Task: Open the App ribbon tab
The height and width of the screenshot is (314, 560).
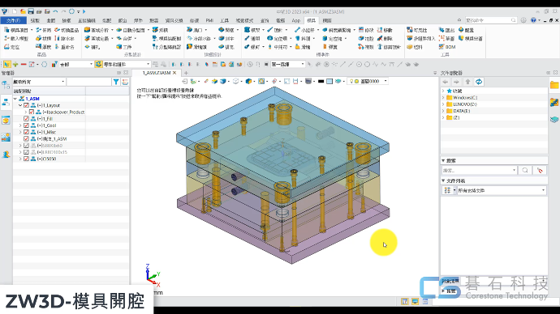Action: (295, 21)
